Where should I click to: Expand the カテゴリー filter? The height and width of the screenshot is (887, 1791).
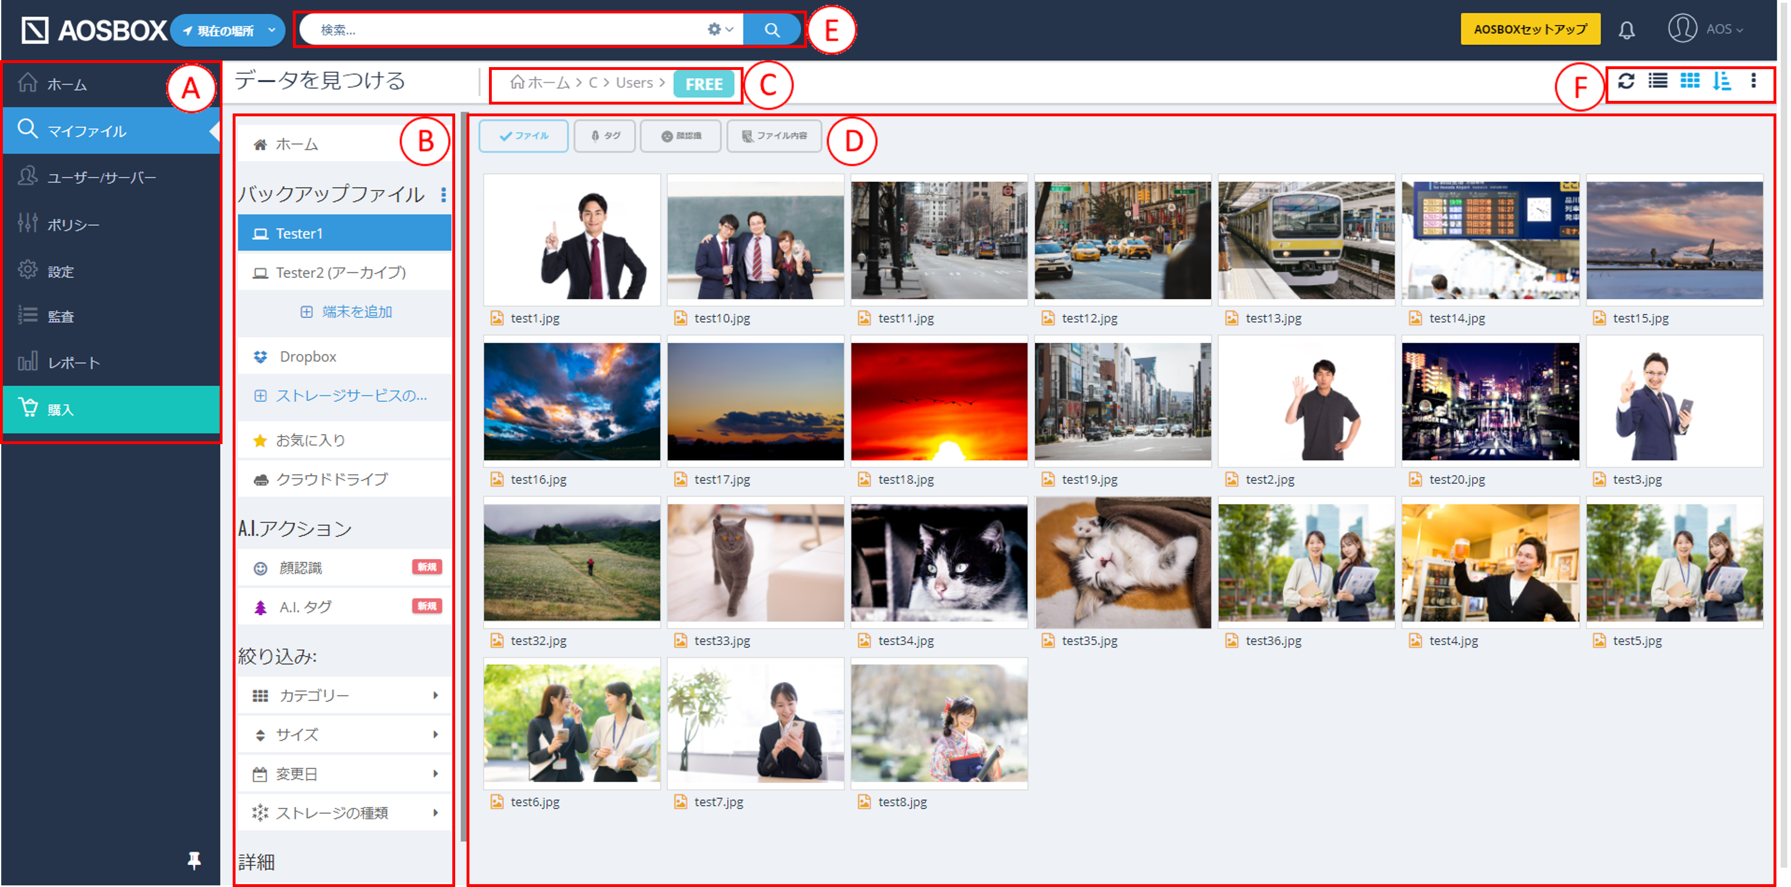point(345,696)
